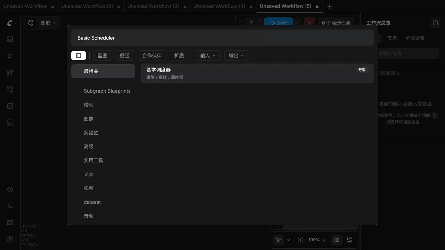Open keyboard shortcuts icon

click(x=10, y=223)
